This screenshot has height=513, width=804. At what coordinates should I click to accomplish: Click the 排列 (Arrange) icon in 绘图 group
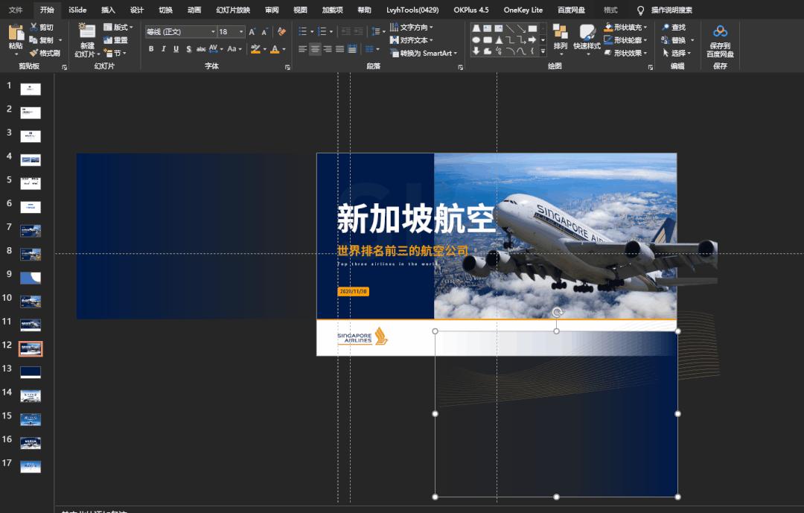coord(561,33)
